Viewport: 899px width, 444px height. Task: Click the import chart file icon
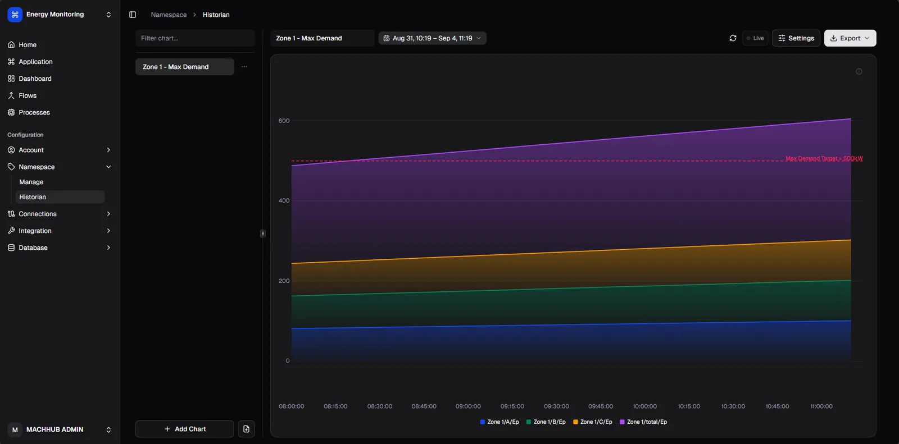[246, 429]
